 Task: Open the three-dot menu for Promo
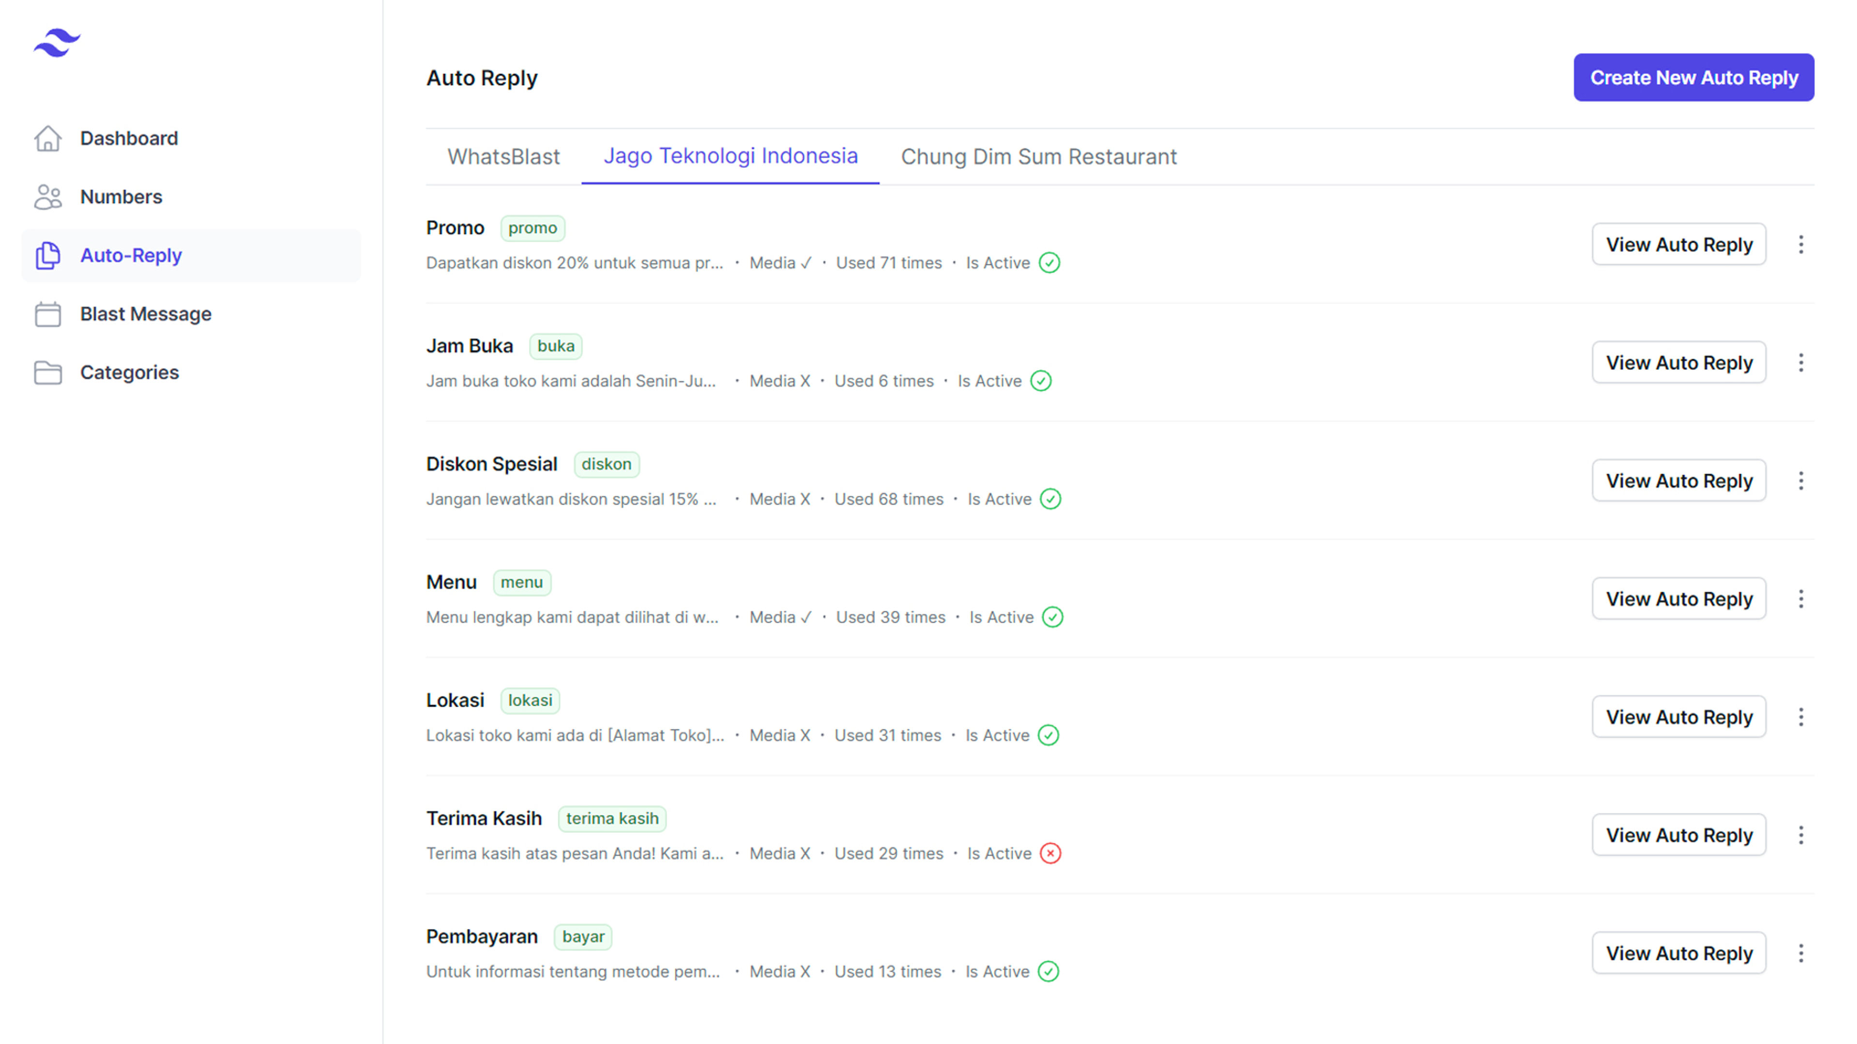[x=1801, y=244]
